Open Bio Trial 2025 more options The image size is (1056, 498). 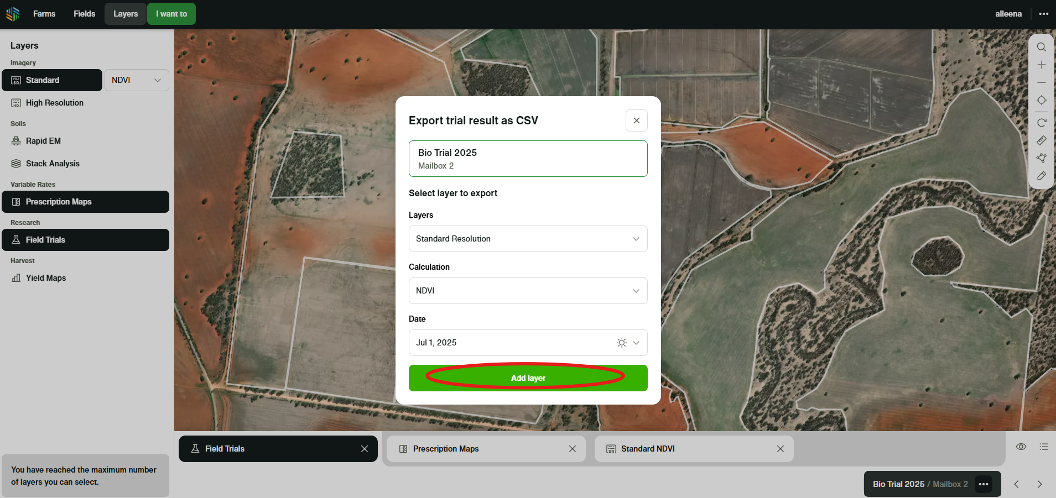[x=983, y=484]
